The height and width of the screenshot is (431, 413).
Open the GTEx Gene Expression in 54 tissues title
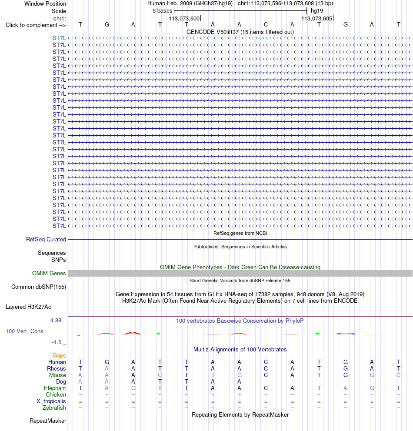tap(240, 294)
